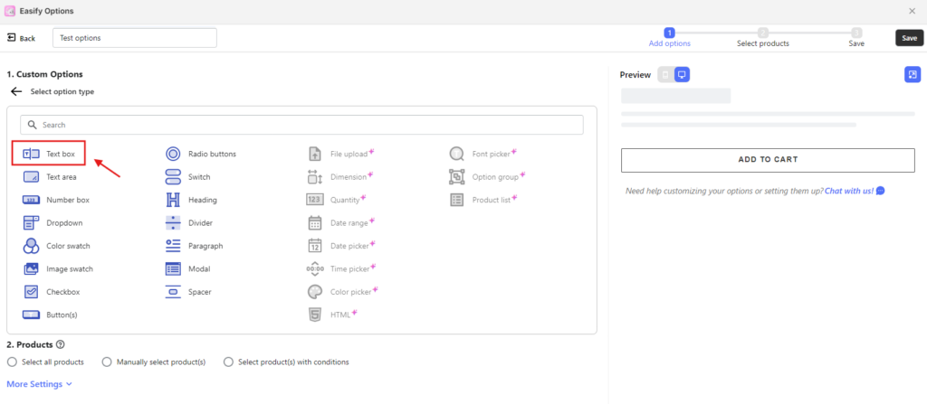Viewport: 927px width, 404px height.
Task: Choose the Option group icon
Action: coord(456,176)
